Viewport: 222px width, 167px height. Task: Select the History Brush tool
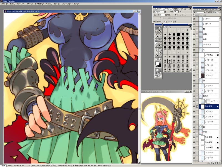(x=160, y=40)
